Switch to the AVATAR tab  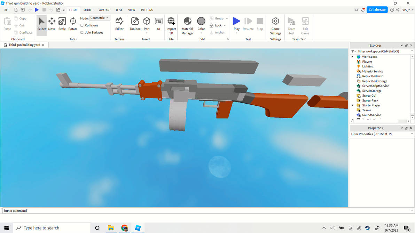[x=104, y=10]
